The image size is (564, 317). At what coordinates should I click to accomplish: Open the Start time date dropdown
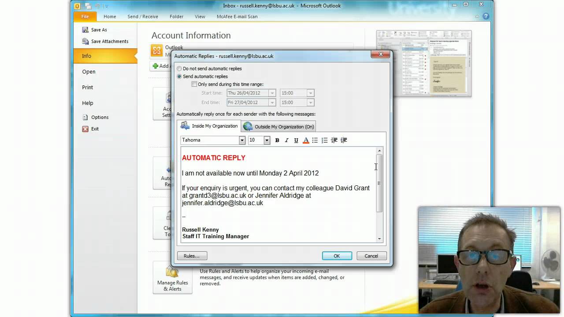(272, 93)
